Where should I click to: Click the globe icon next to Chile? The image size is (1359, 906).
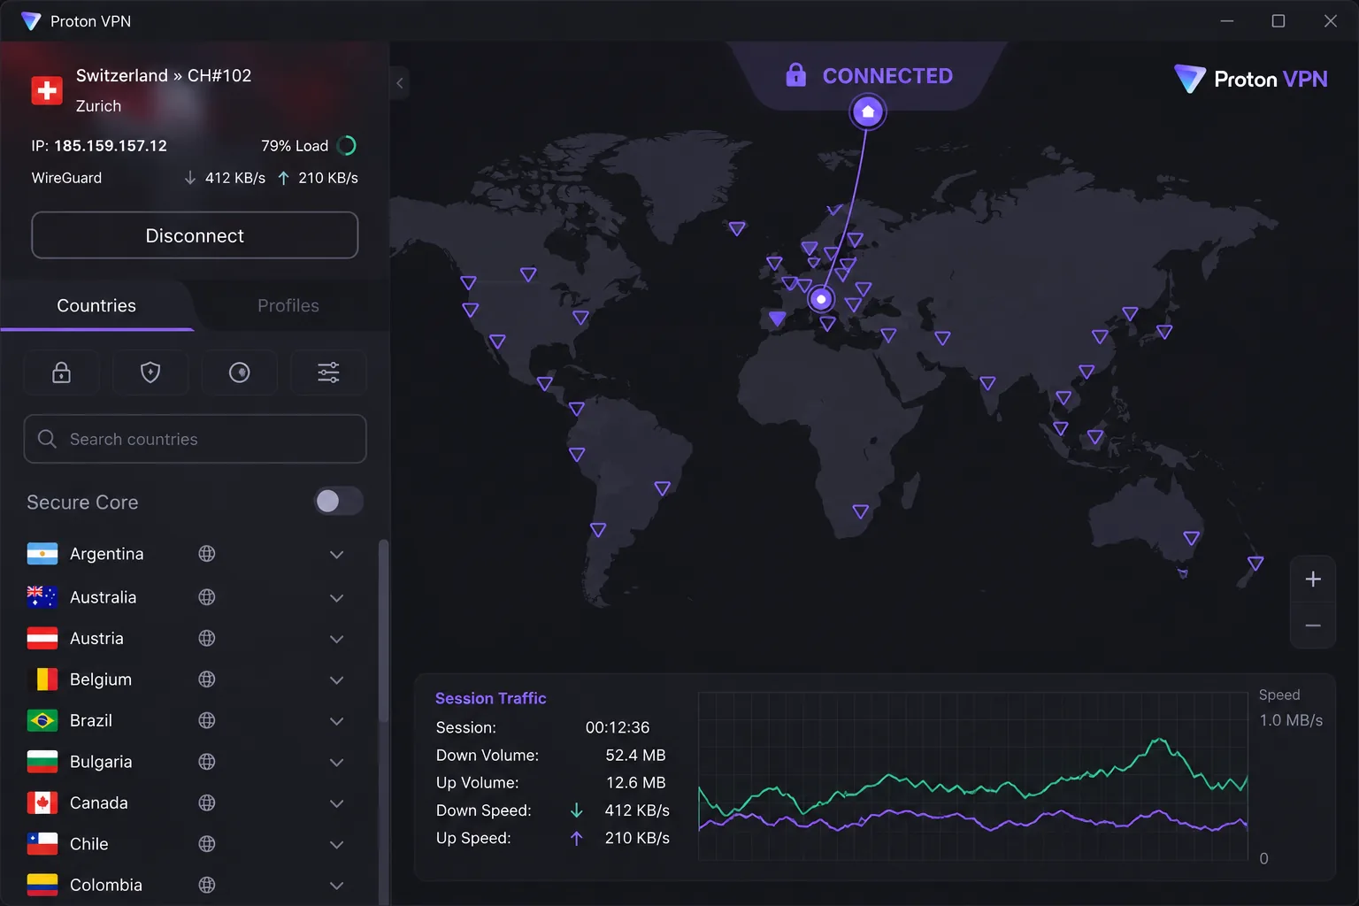coord(207,844)
